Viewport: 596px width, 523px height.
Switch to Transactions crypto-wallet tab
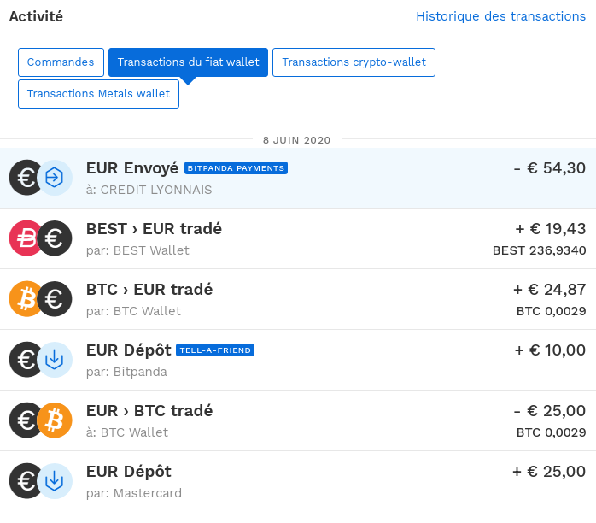click(354, 62)
